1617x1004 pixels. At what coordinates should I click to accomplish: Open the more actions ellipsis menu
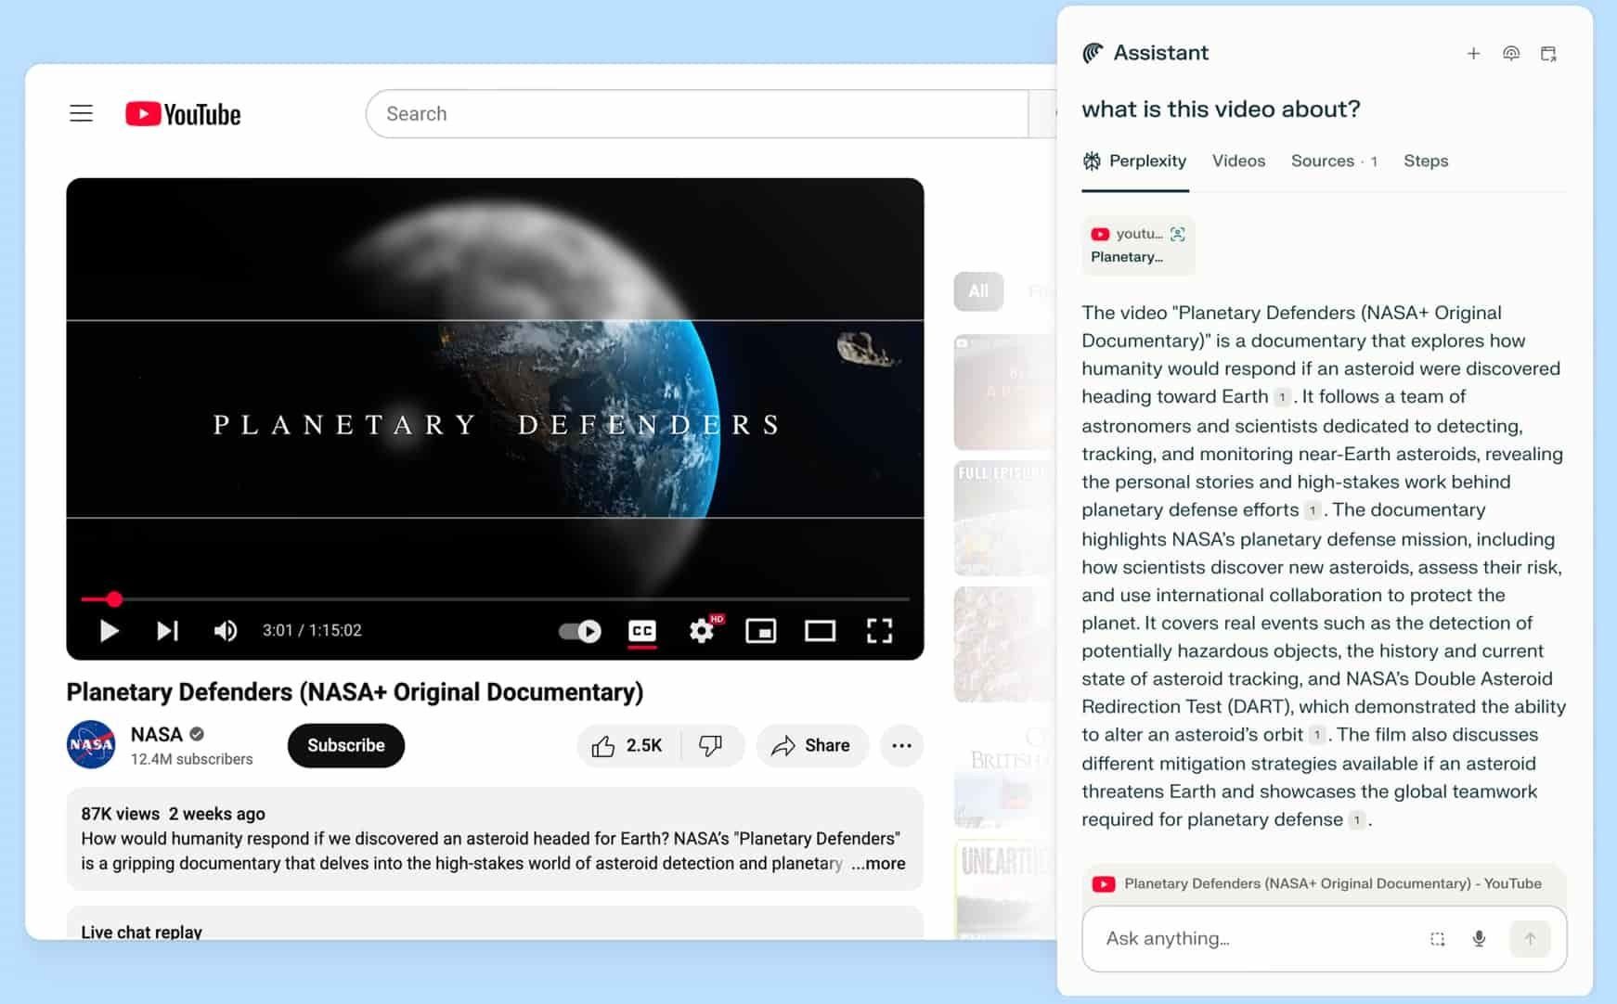click(901, 746)
